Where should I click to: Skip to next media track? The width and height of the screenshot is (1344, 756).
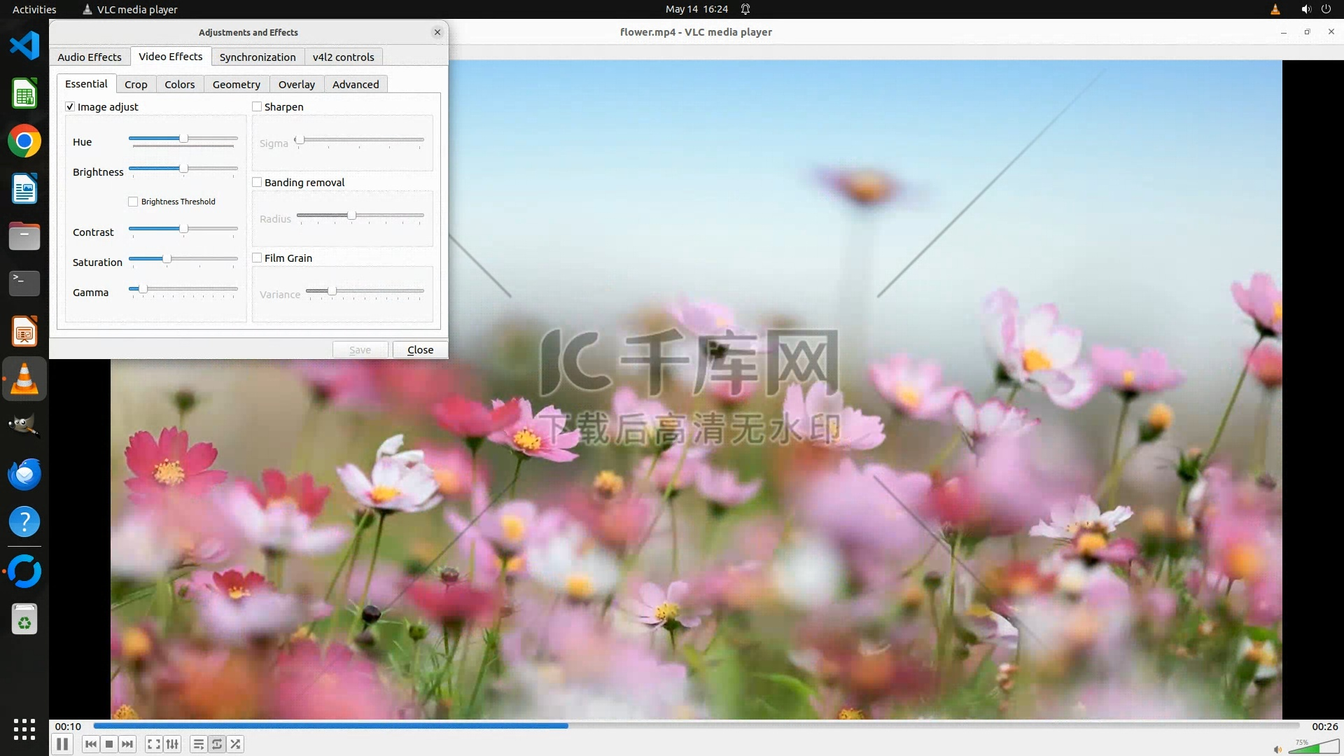(x=127, y=744)
